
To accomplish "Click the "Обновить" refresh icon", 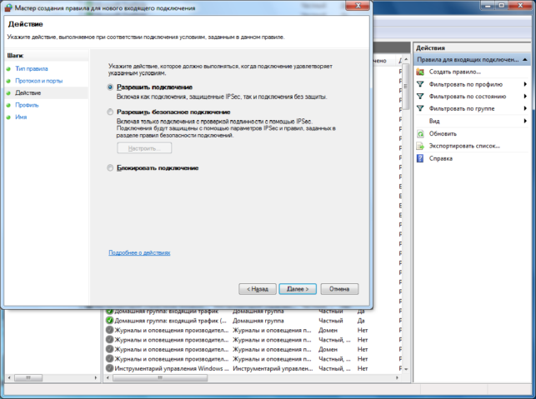I will coord(420,133).
